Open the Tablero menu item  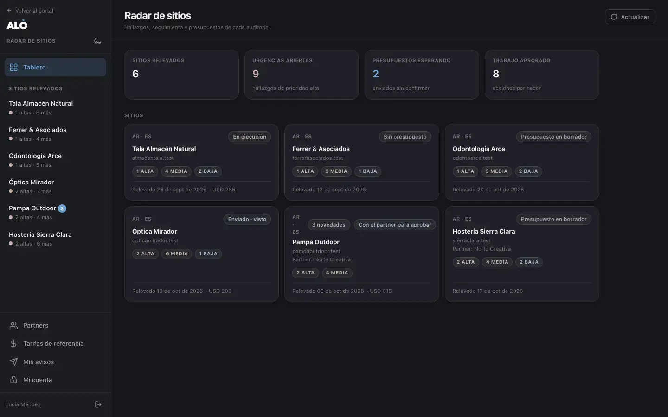pos(55,67)
